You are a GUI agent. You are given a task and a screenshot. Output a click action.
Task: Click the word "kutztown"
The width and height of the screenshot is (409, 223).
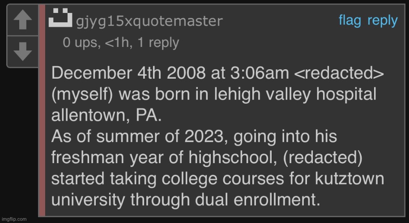(349, 179)
